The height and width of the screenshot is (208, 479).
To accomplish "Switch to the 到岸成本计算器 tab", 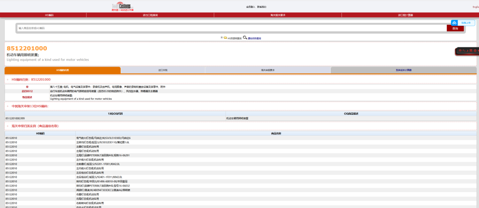I will 403,70.
